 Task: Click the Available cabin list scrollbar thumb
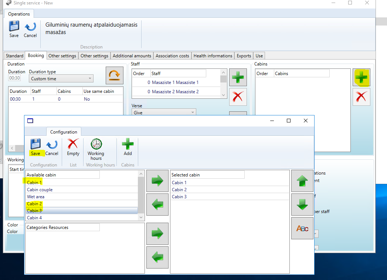coord(141,195)
